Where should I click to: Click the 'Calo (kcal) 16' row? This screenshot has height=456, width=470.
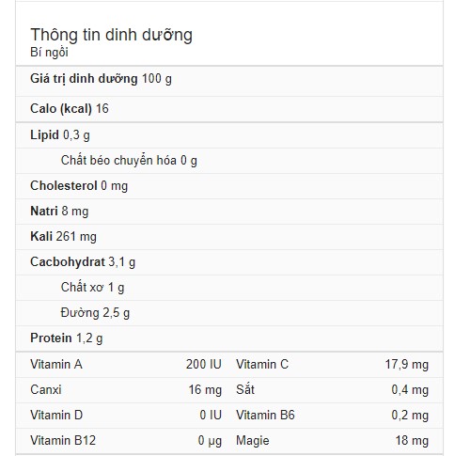229,109
